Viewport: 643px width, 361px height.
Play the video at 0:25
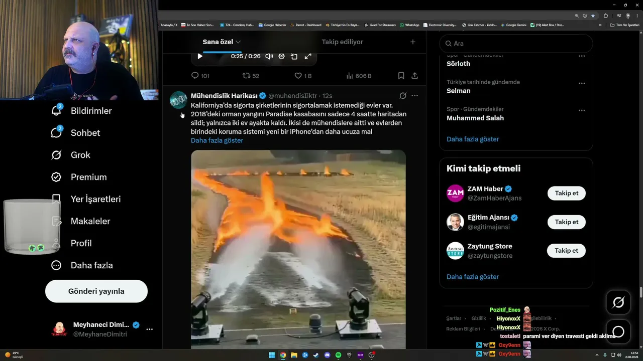[x=200, y=56]
